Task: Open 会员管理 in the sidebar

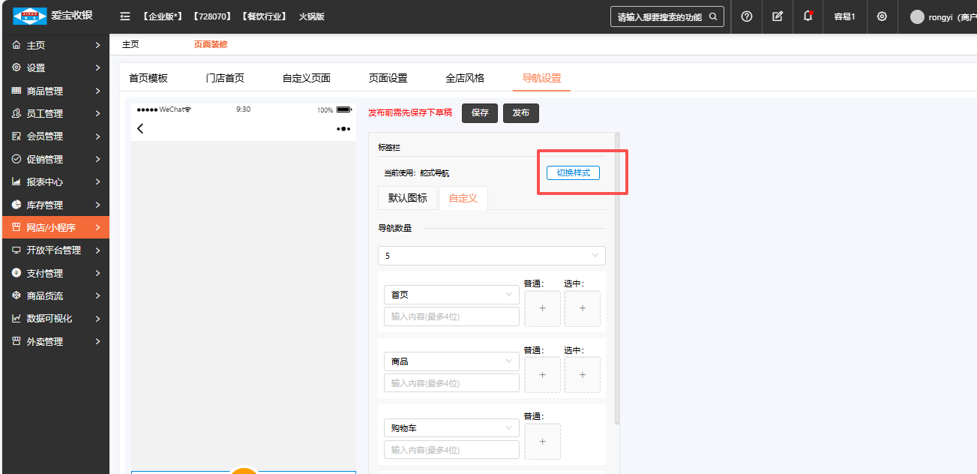Action: tap(55, 136)
